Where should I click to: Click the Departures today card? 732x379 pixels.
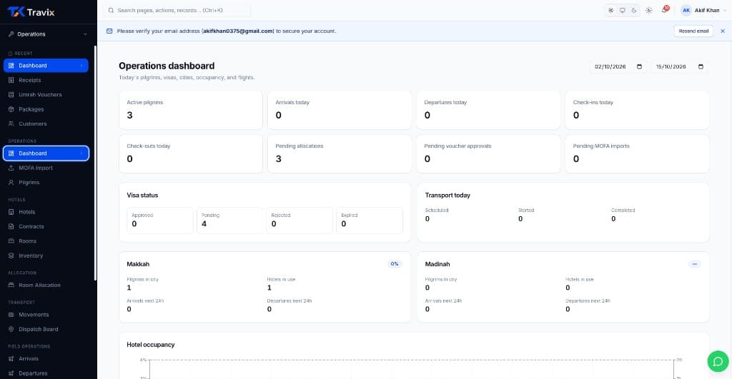click(488, 110)
